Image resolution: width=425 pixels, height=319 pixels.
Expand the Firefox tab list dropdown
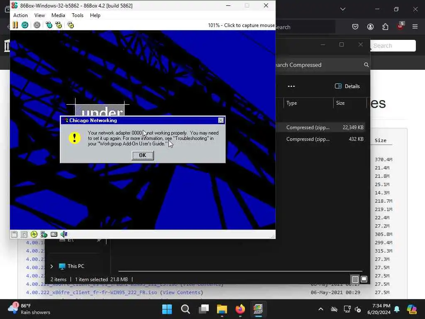click(343, 9)
